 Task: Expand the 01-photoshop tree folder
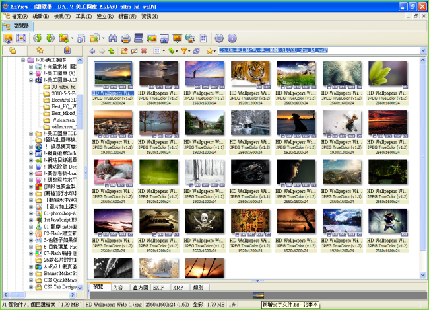31,214
